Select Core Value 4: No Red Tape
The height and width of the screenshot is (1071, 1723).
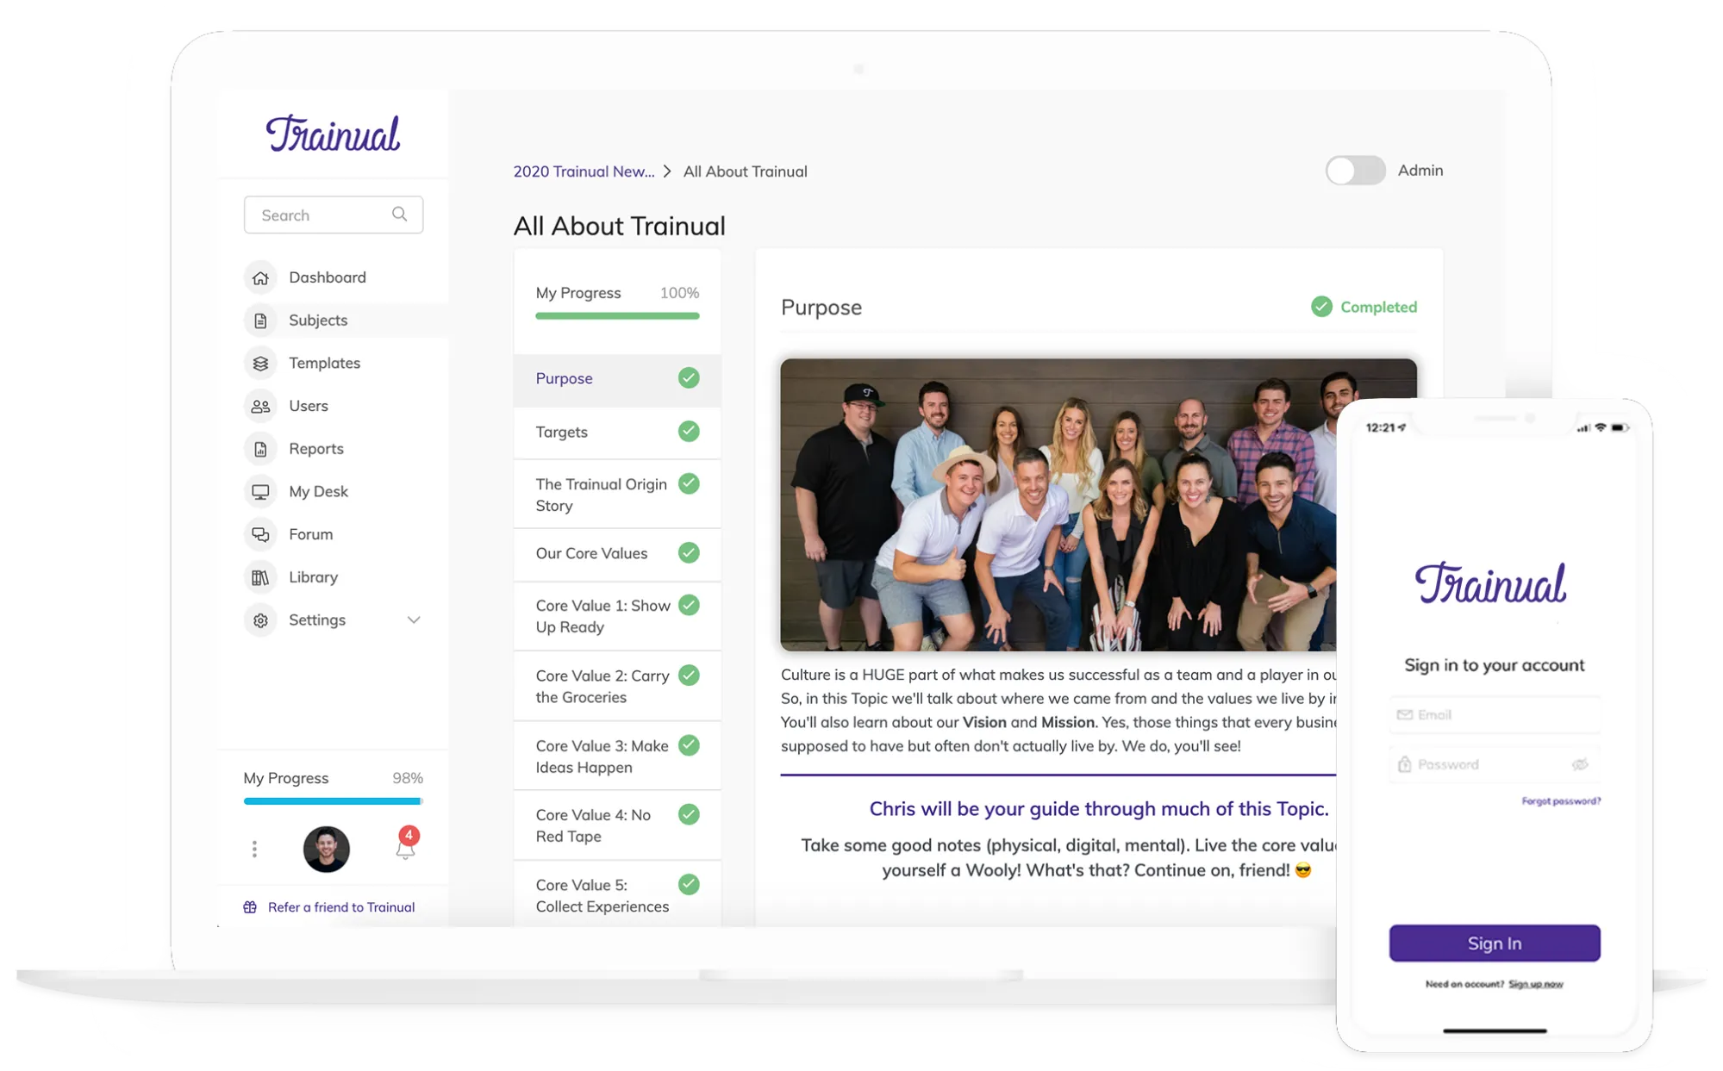tap(617, 825)
